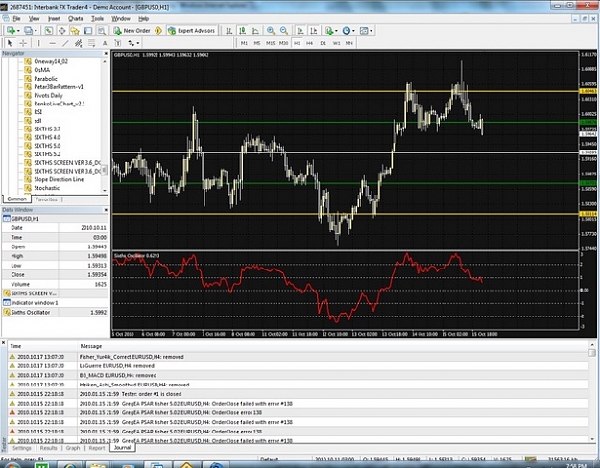Viewport: 600px width, 468px height.
Task: Draw a trendline with the line tool
Action: point(65,43)
